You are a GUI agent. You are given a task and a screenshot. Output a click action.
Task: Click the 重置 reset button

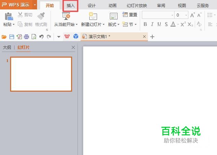click(130, 14)
